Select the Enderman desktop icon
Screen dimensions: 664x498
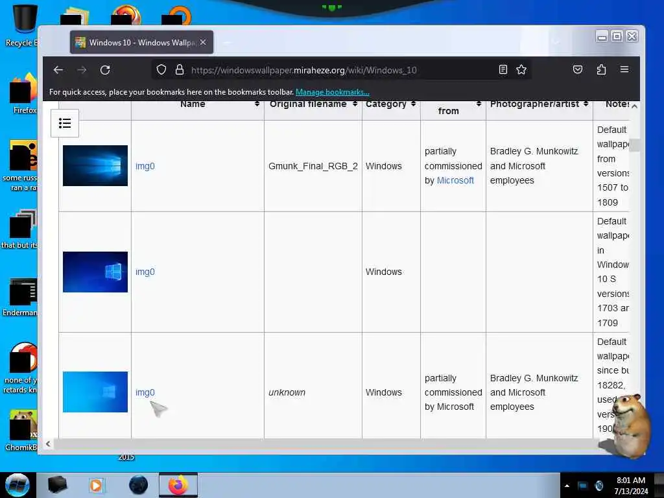[21, 297]
